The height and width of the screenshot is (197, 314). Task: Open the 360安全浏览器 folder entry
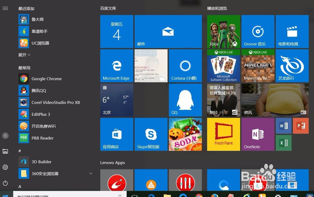click(55, 173)
